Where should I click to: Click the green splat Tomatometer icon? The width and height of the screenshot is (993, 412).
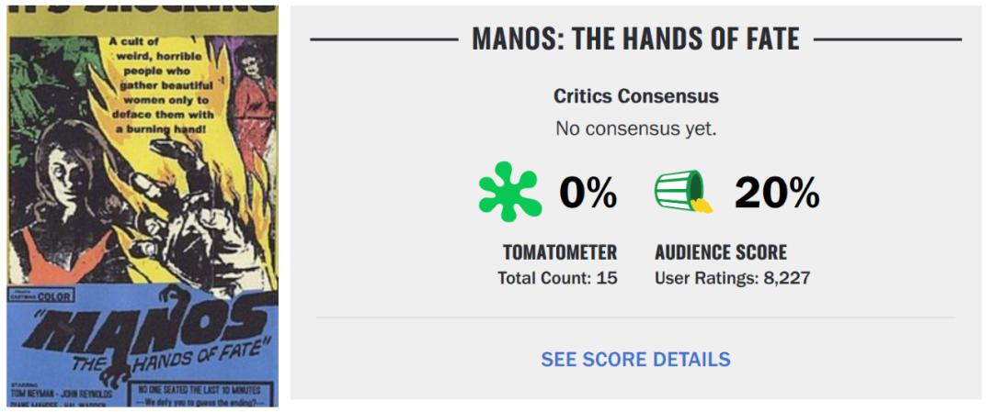(510, 192)
